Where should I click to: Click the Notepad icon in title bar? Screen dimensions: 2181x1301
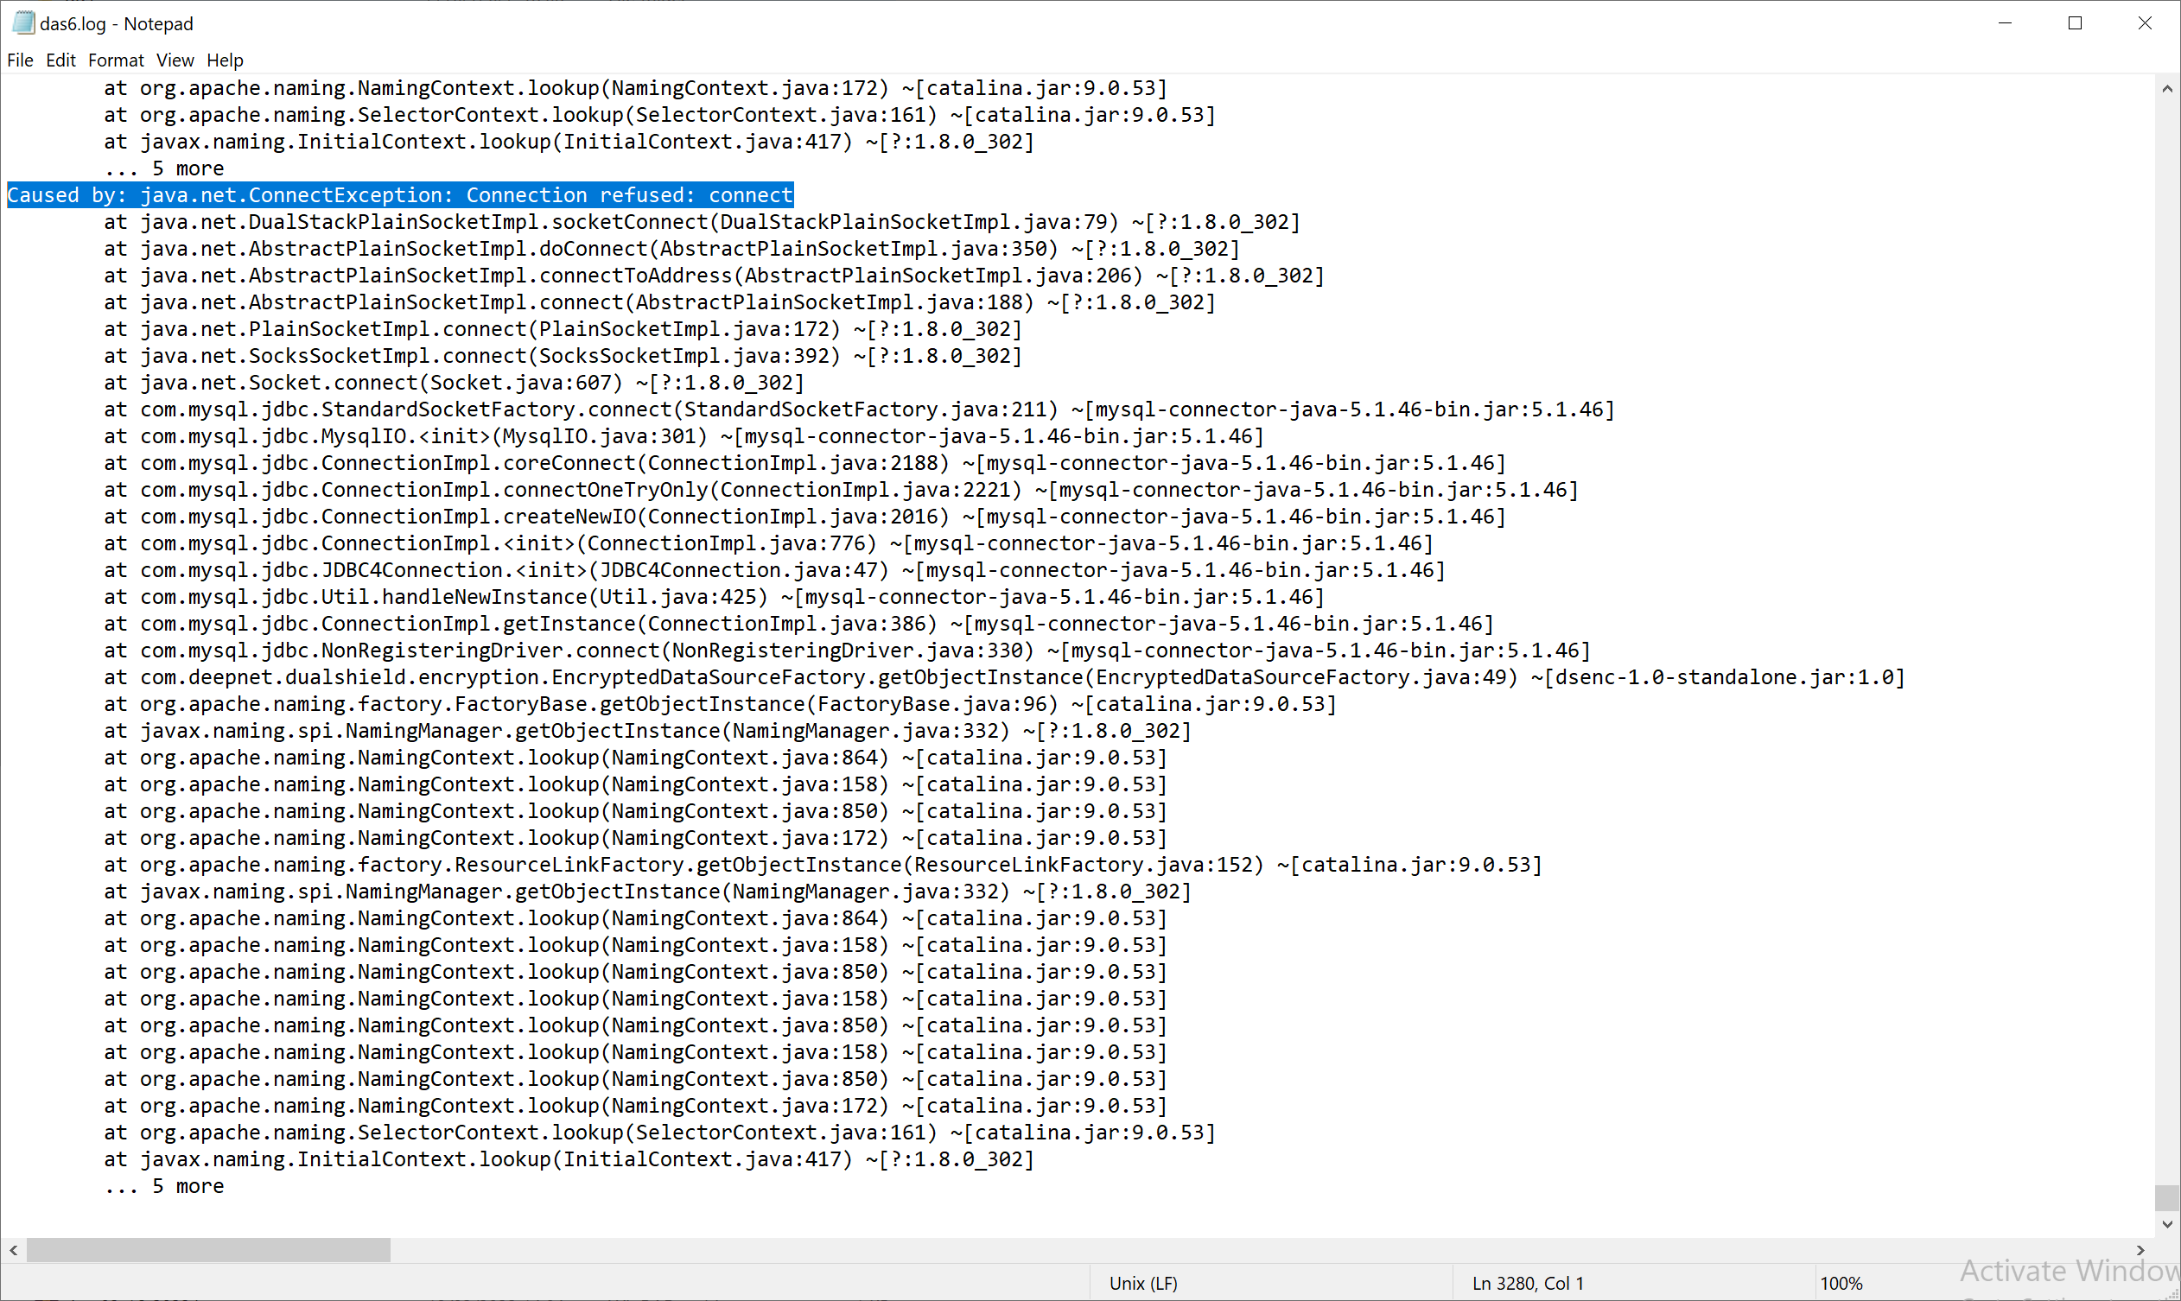(22, 22)
